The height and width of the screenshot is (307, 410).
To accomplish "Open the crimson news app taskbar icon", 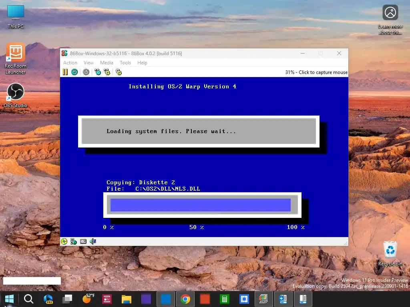I will pyautogui.click(x=107, y=299).
